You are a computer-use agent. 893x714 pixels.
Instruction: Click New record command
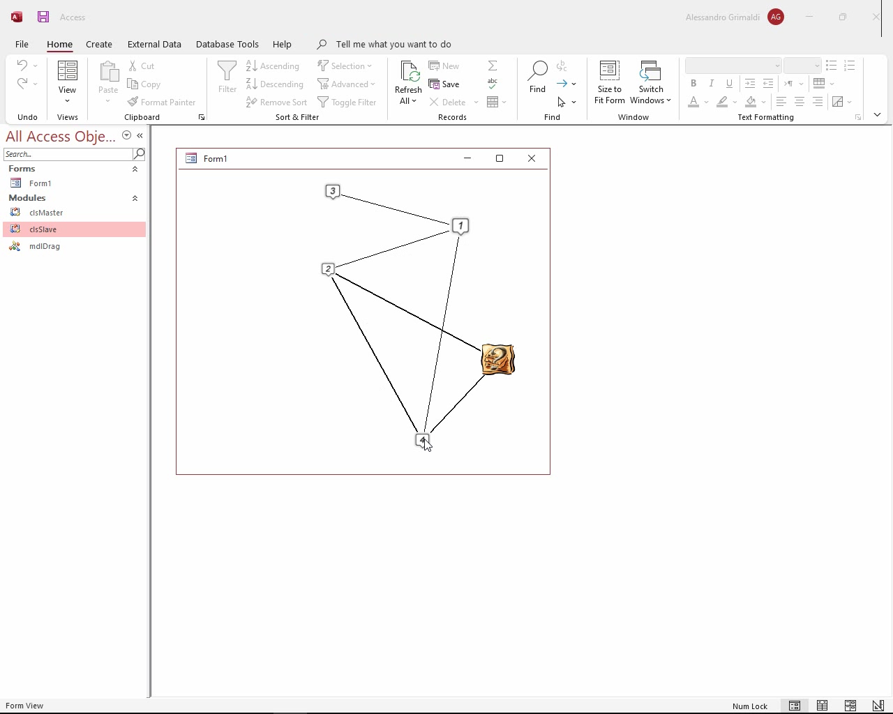click(x=444, y=66)
